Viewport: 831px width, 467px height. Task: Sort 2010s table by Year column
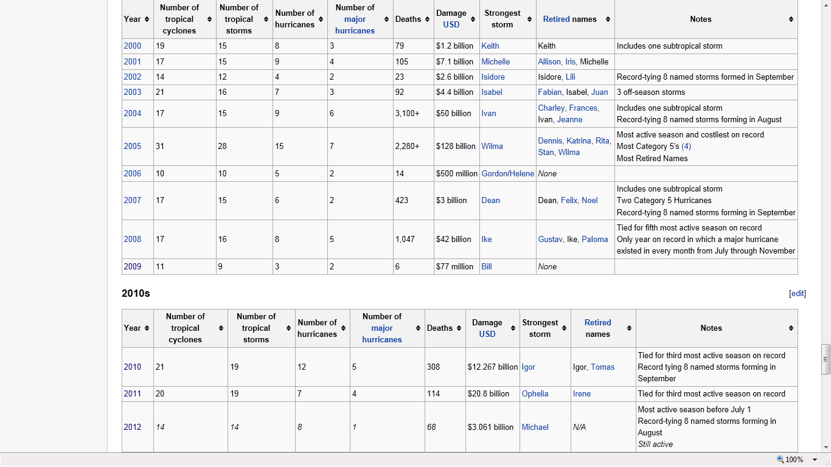click(x=147, y=328)
